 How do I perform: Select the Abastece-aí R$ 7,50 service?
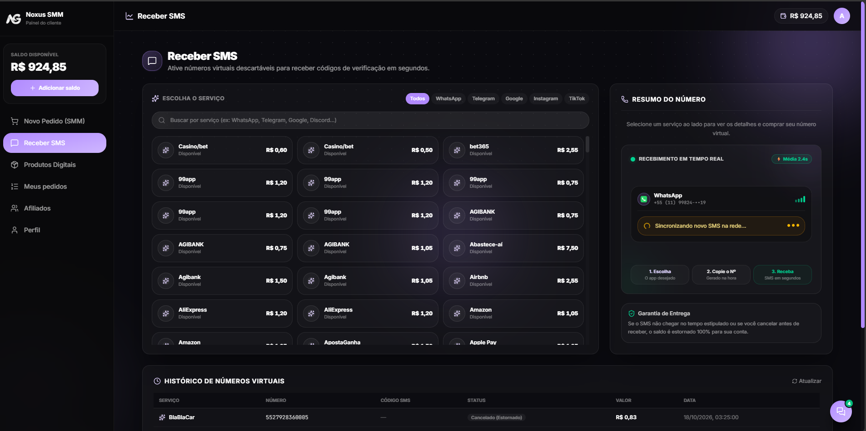point(513,248)
